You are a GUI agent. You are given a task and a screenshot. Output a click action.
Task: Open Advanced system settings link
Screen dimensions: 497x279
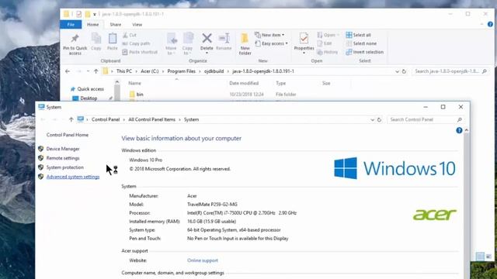pyautogui.click(x=73, y=177)
